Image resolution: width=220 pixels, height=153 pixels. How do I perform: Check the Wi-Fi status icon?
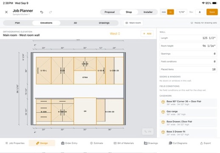pos(203,3)
